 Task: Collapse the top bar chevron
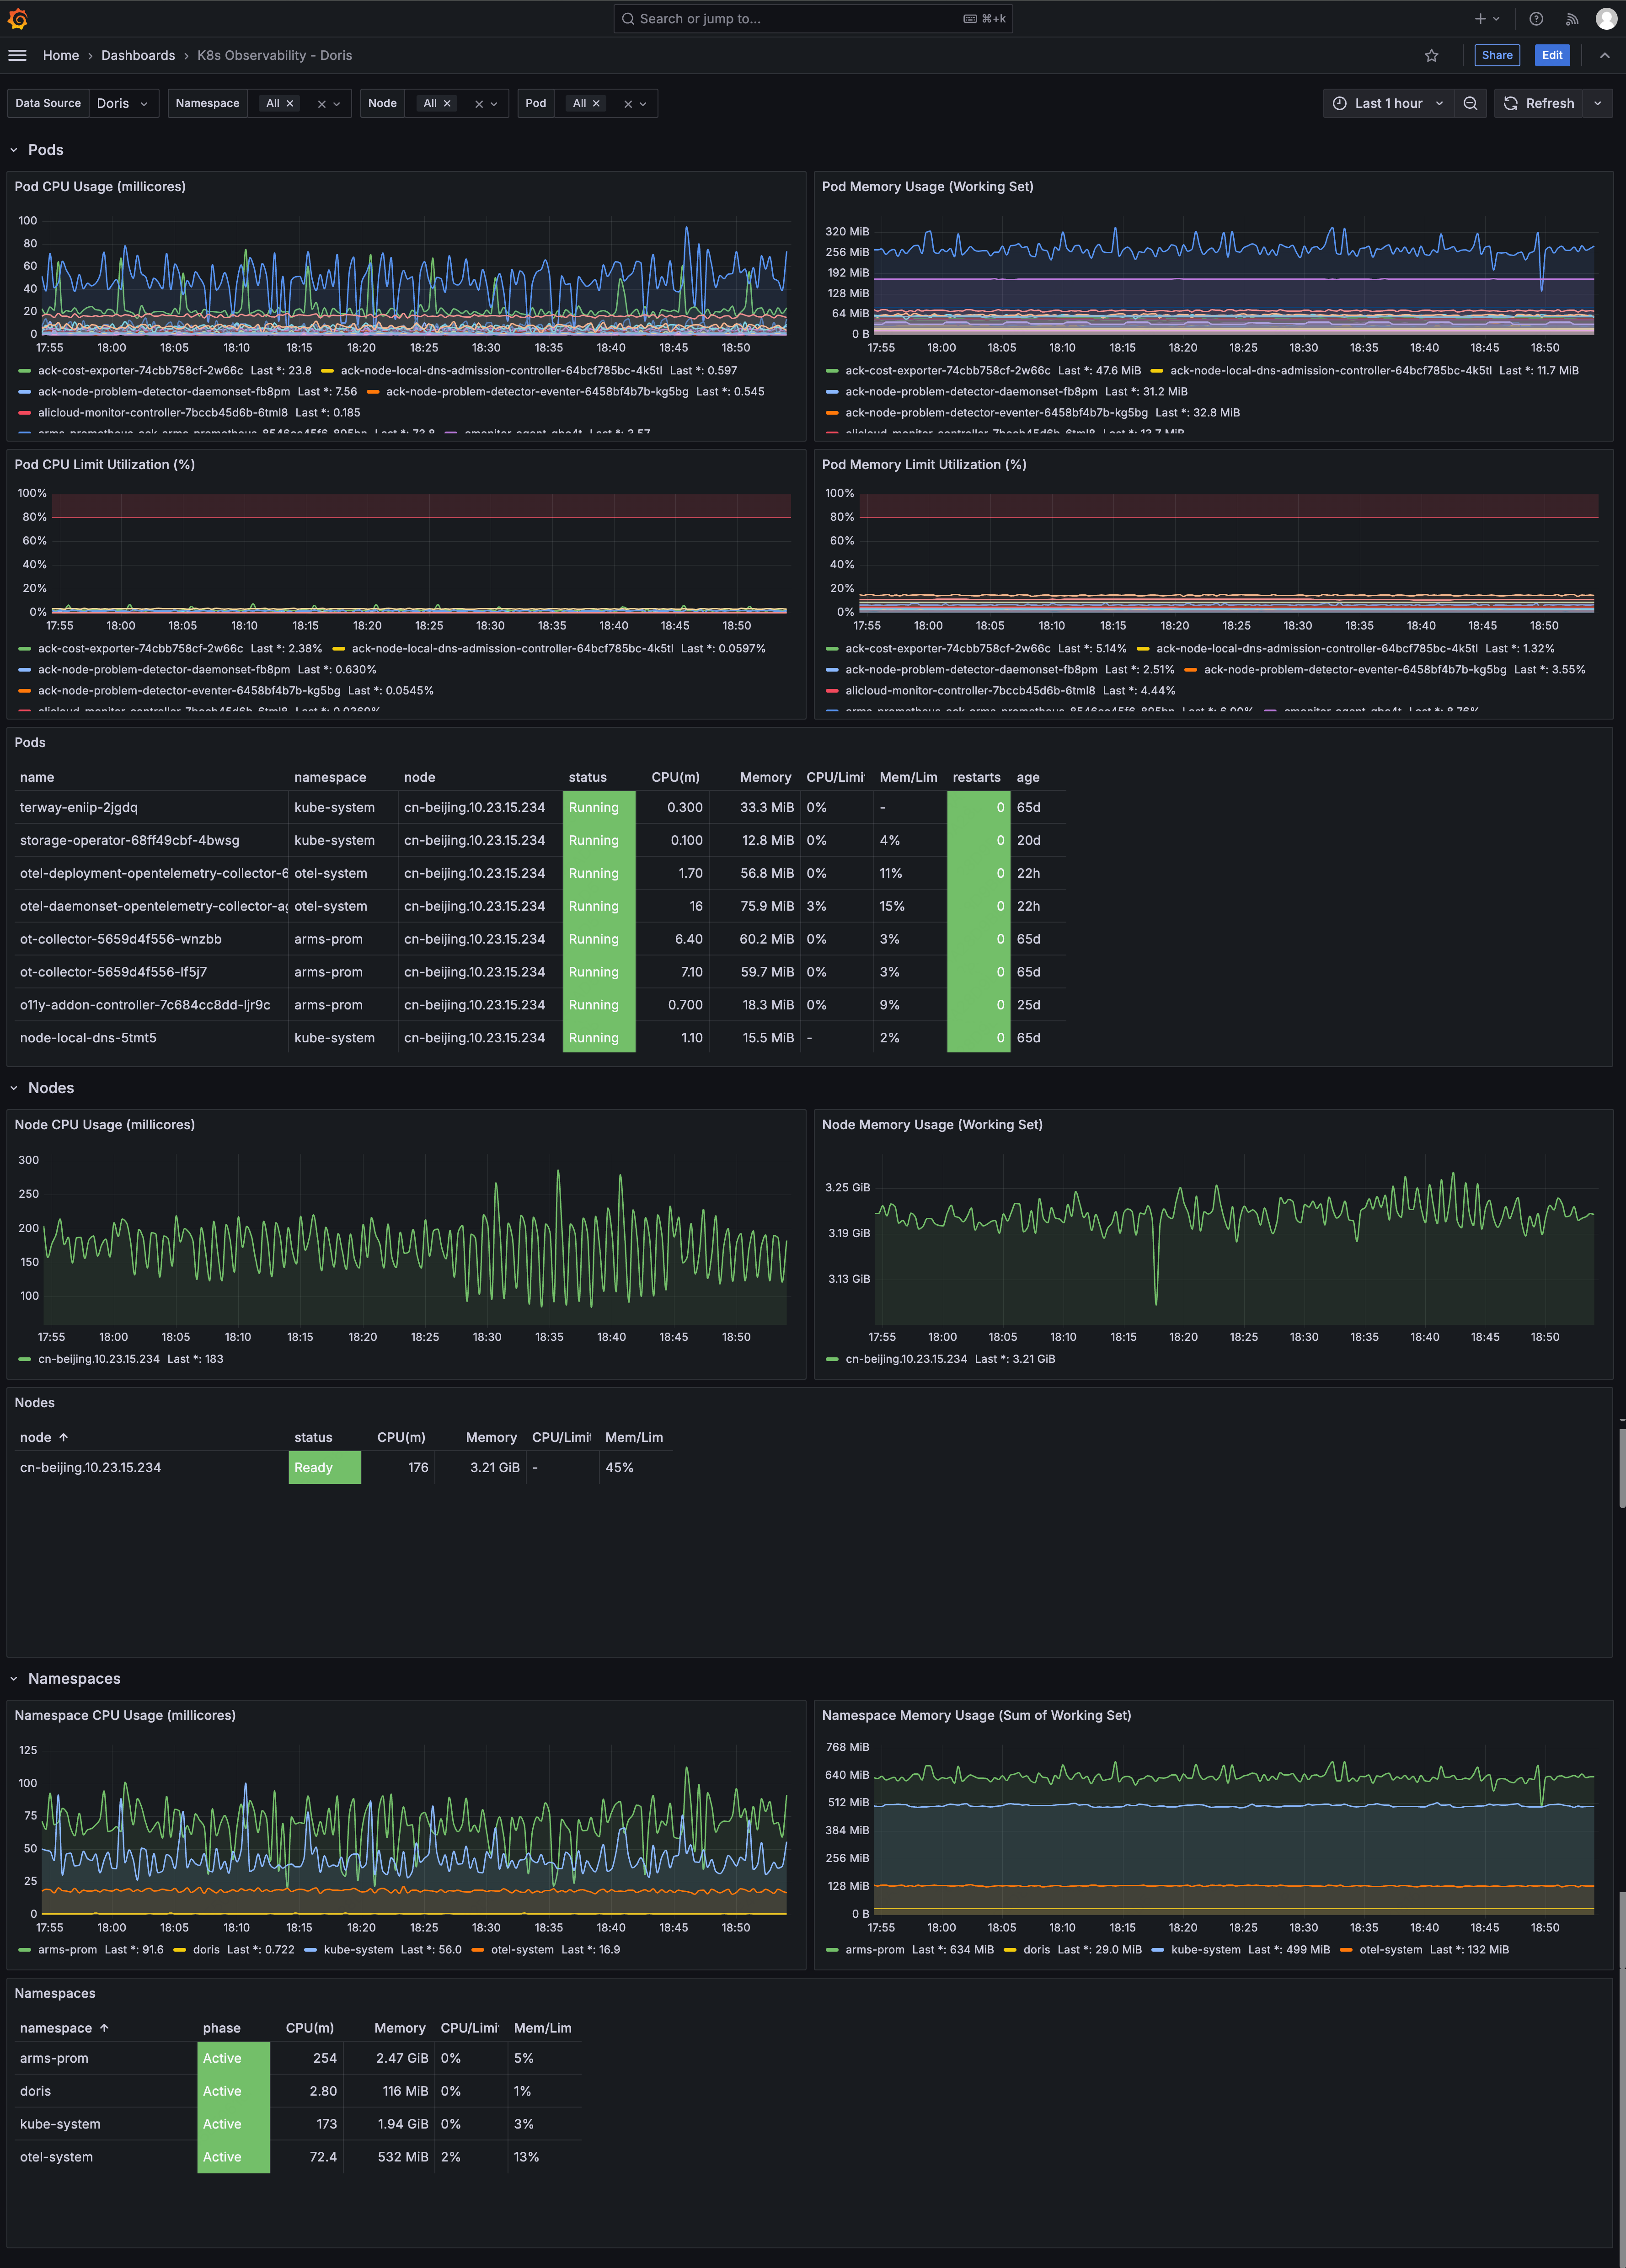[x=1604, y=55]
